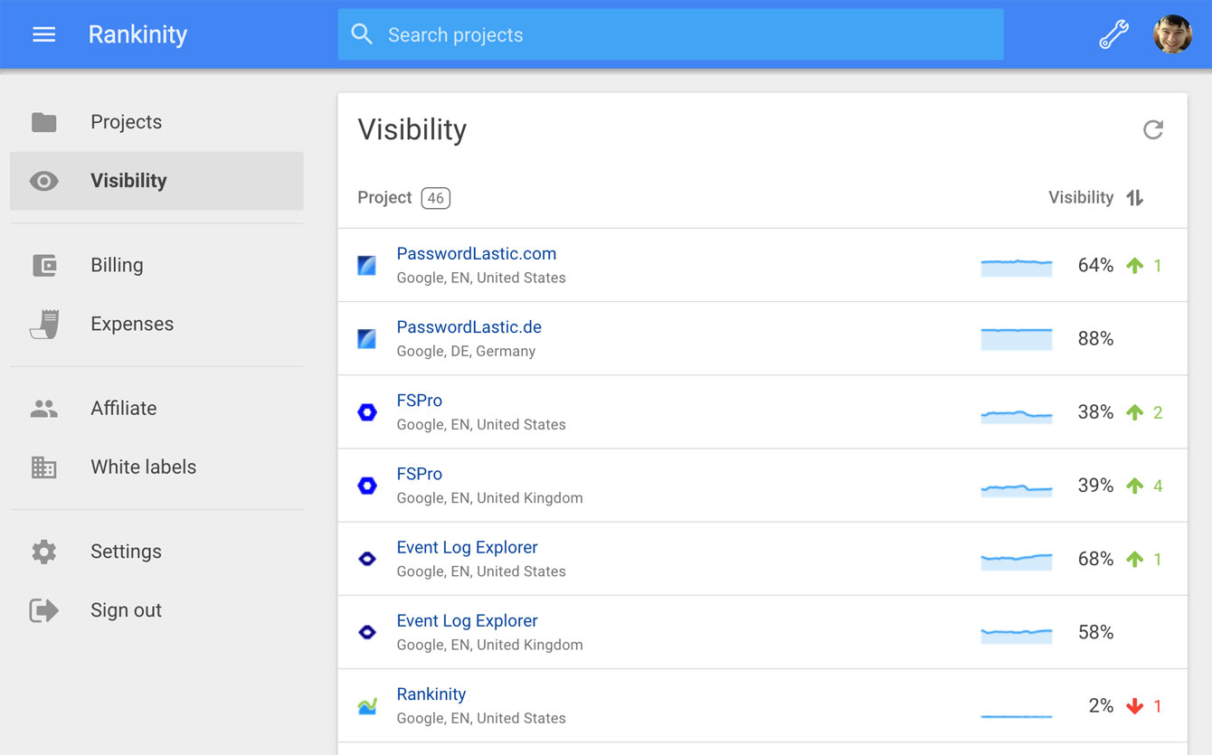The image size is (1212, 755).
Task: Click the Billing wallet icon
Action: coord(43,265)
